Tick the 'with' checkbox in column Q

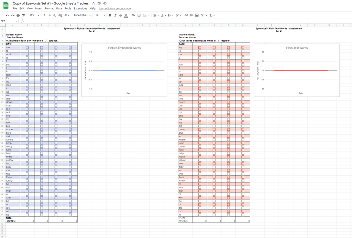tap(243, 198)
